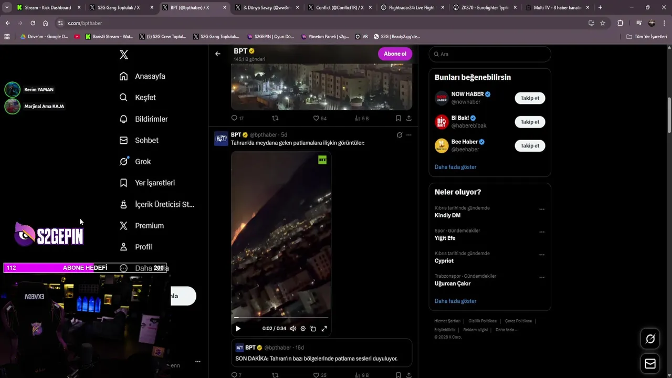Open Yer İşaretleri bookmarks
The height and width of the screenshot is (378, 672).
(148, 183)
